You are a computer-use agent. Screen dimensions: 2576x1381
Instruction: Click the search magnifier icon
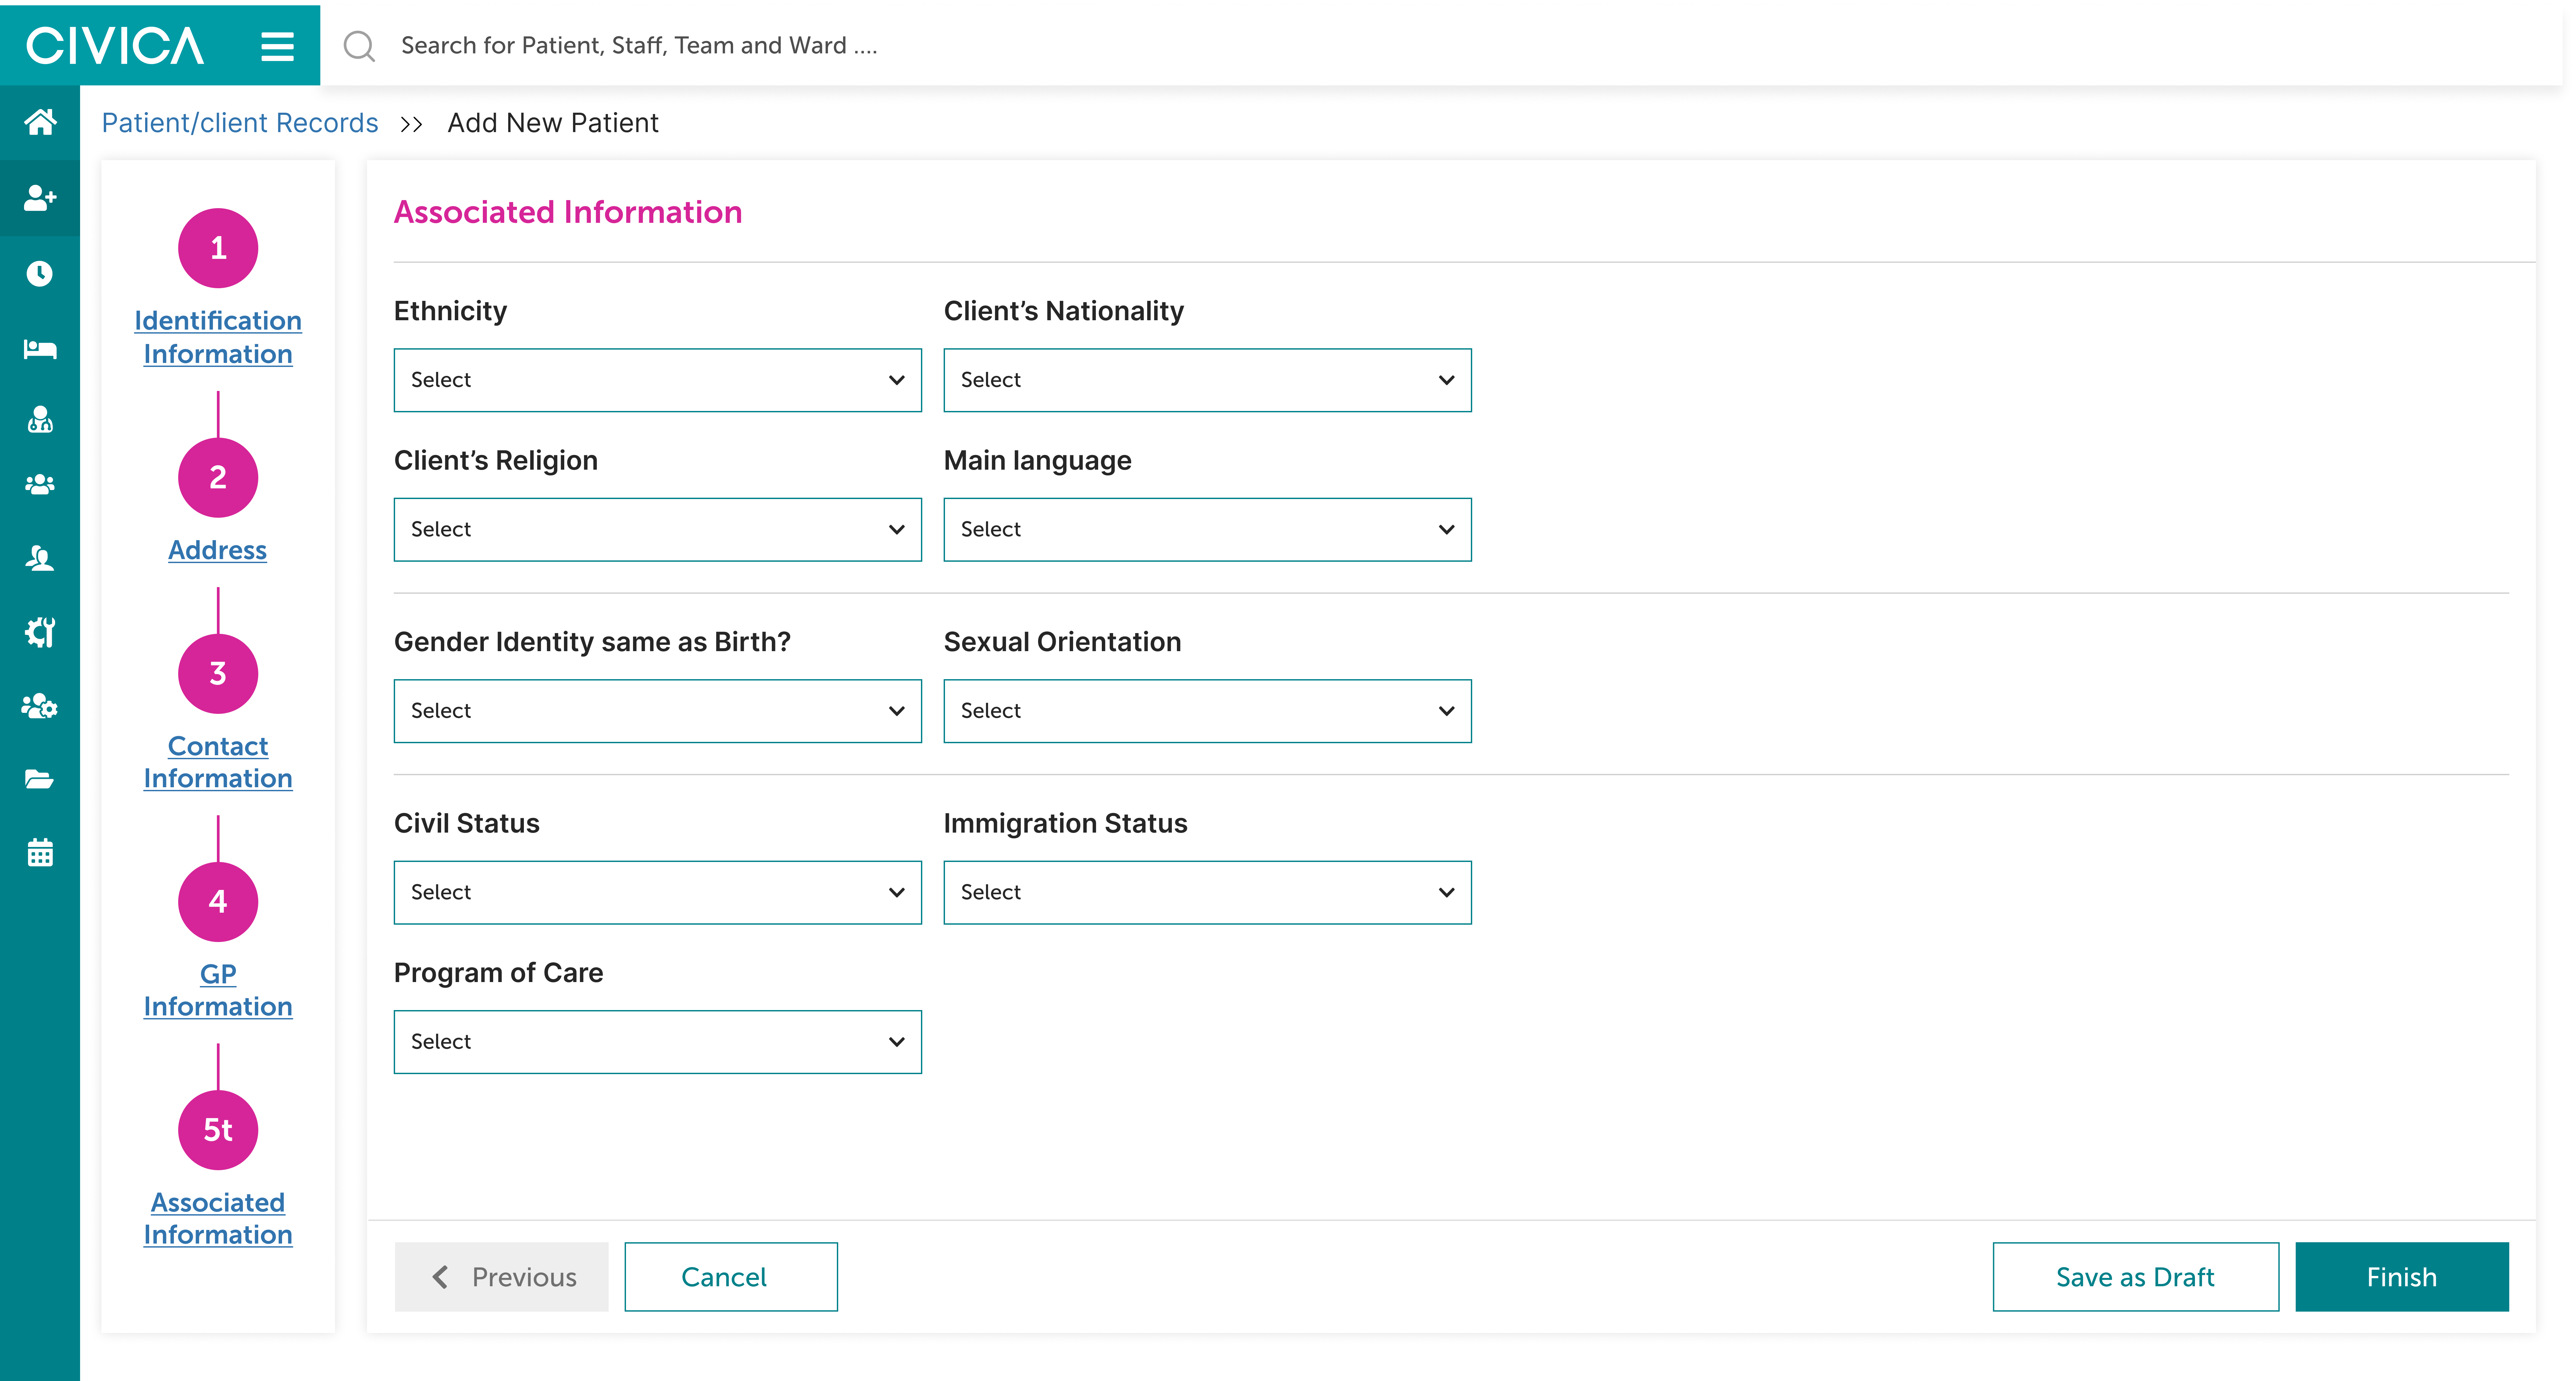(x=359, y=46)
